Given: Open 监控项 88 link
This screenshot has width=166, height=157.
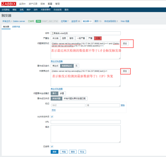Looking at the screenshot, I should (76, 21).
